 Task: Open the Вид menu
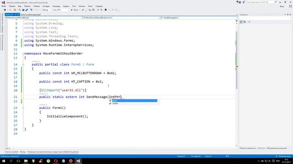[x=20, y=6]
